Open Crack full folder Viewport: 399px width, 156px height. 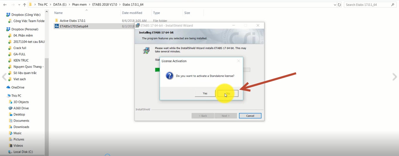[20, 48]
